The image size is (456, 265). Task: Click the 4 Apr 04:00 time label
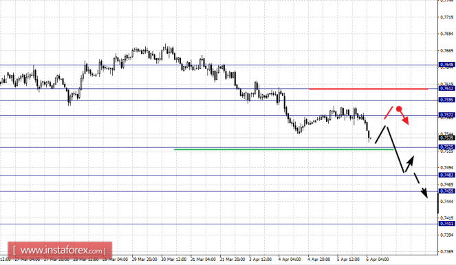(290, 259)
